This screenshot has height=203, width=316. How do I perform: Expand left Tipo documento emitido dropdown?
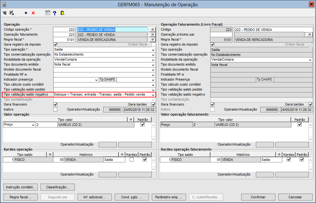pos(153,65)
